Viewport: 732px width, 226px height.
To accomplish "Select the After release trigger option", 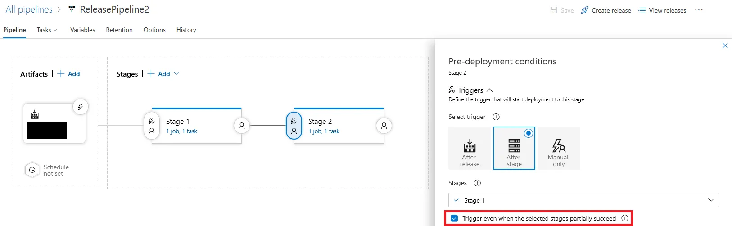I will pyautogui.click(x=469, y=148).
